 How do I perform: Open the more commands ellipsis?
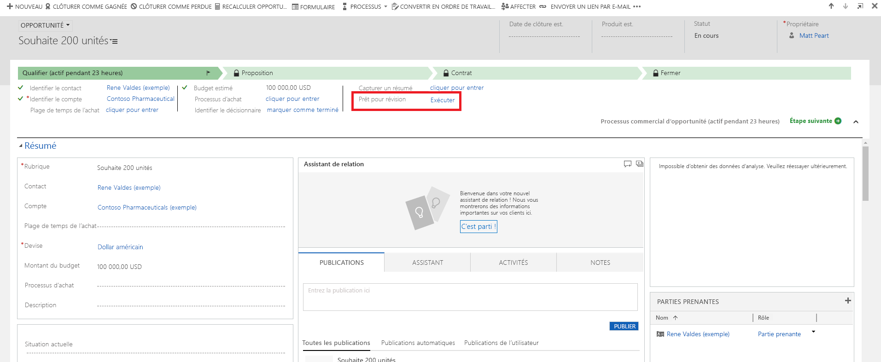tap(637, 6)
